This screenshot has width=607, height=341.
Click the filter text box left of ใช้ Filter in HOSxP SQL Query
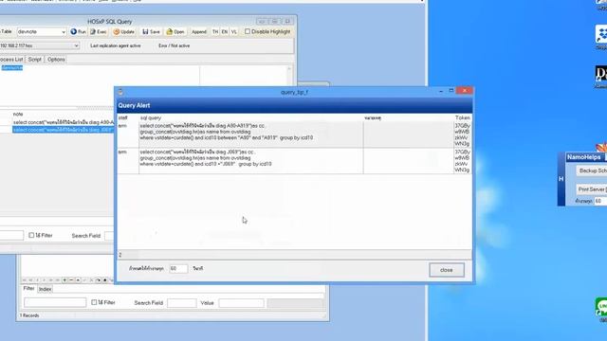(x=11, y=235)
